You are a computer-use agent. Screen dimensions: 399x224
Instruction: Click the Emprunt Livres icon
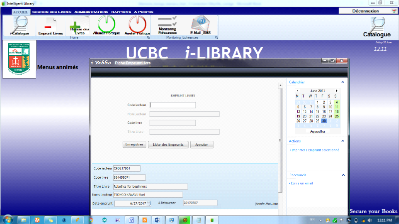[x=51, y=26]
